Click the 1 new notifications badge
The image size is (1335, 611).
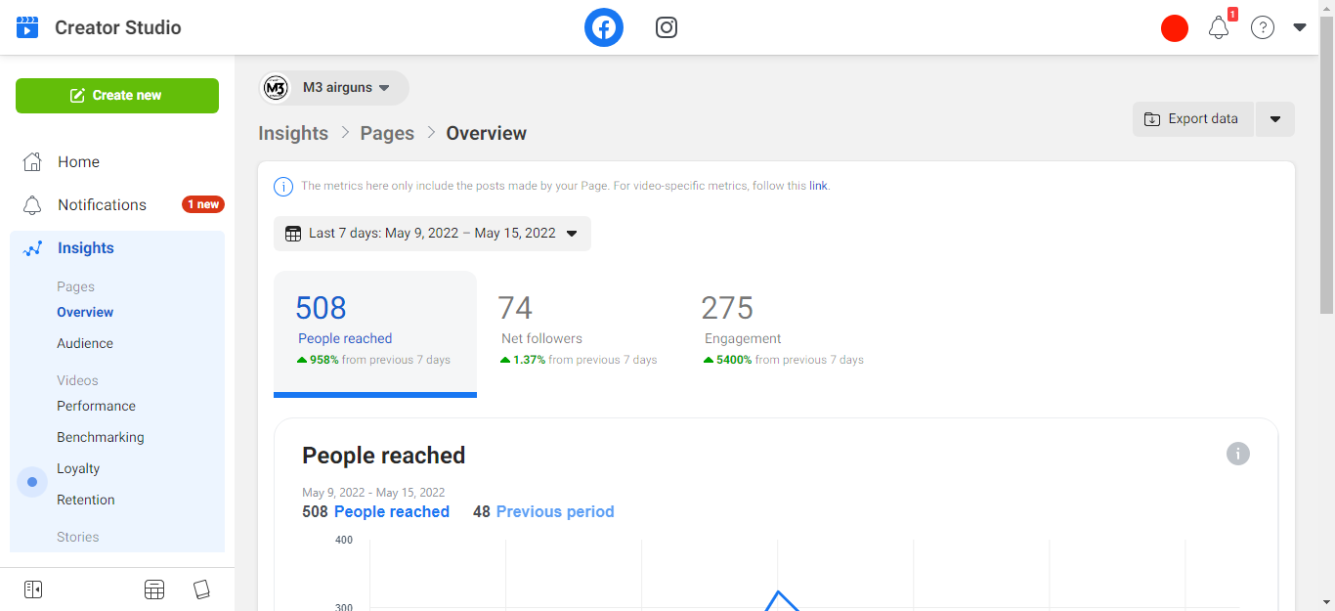(203, 205)
